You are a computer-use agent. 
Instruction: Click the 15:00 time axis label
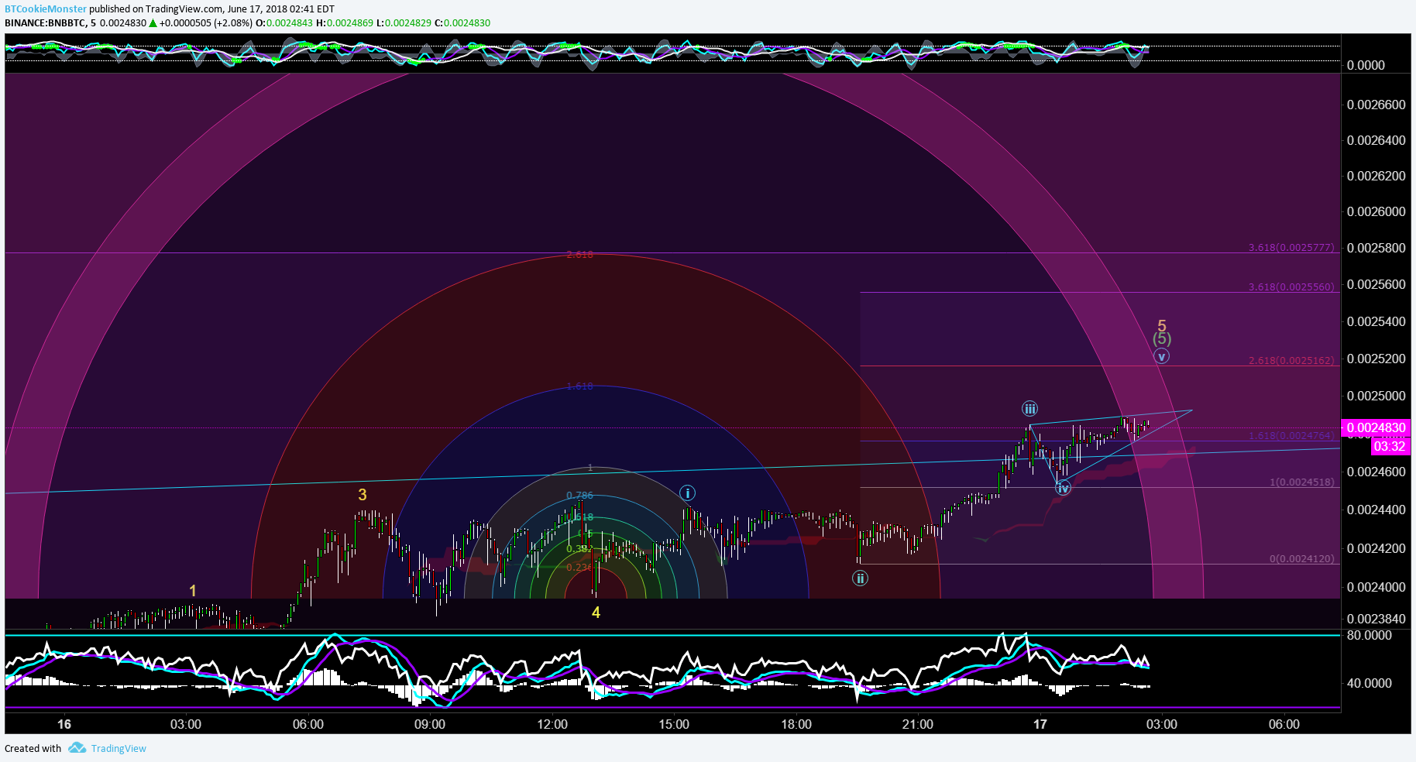click(x=674, y=724)
